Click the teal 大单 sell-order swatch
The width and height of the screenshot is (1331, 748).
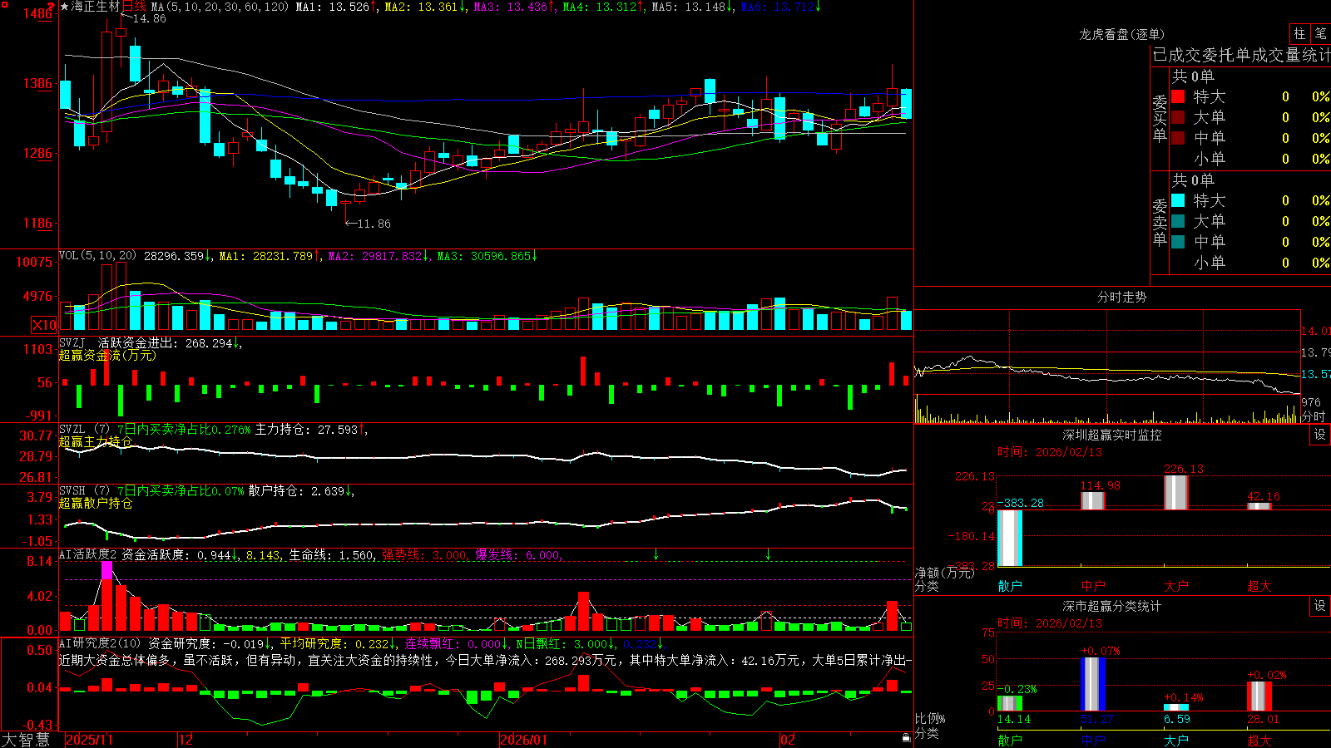point(1178,221)
